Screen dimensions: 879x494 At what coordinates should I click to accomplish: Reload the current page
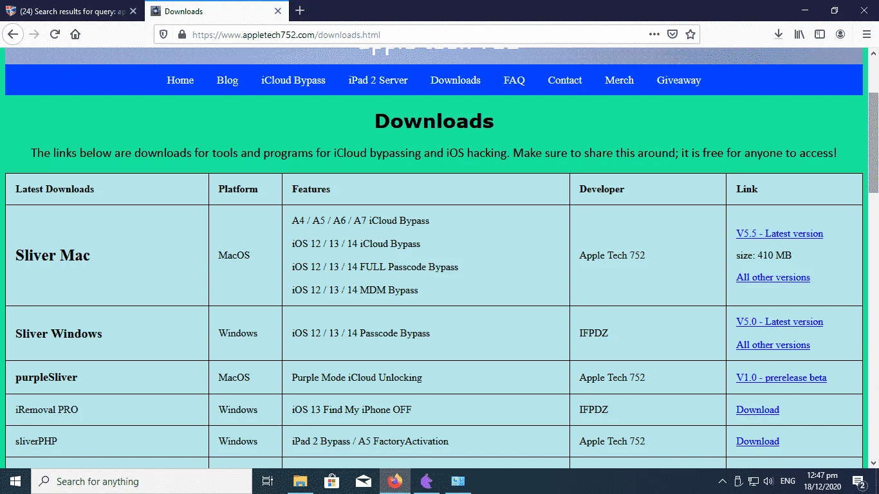tap(55, 34)
